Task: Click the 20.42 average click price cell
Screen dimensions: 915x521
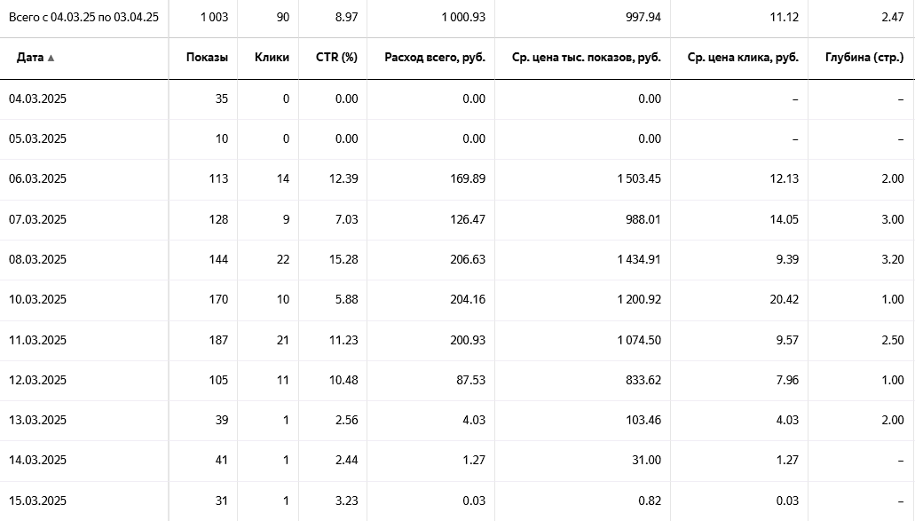Action: (x=784, y=299)
